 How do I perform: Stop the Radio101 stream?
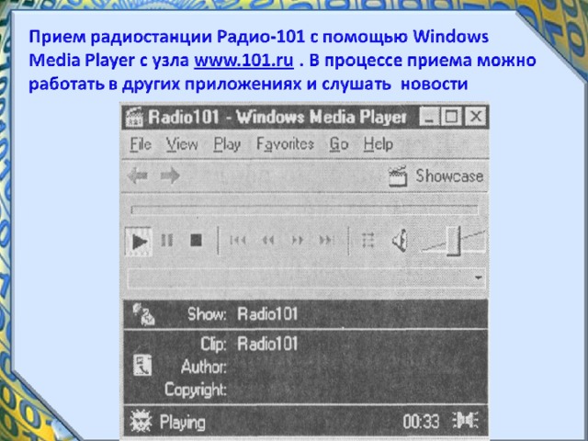[x=195, y=241]
